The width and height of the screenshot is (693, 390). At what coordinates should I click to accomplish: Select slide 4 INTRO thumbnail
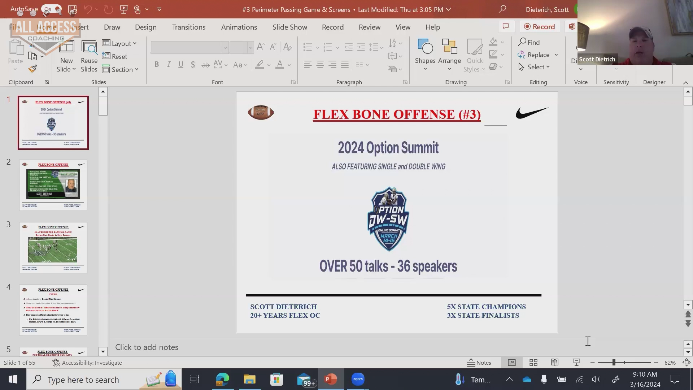point(53,310)
